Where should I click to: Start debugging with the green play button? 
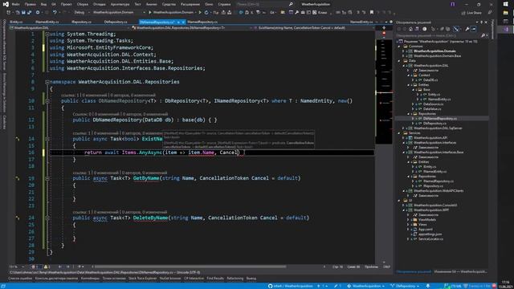click(x=150, y=13)
